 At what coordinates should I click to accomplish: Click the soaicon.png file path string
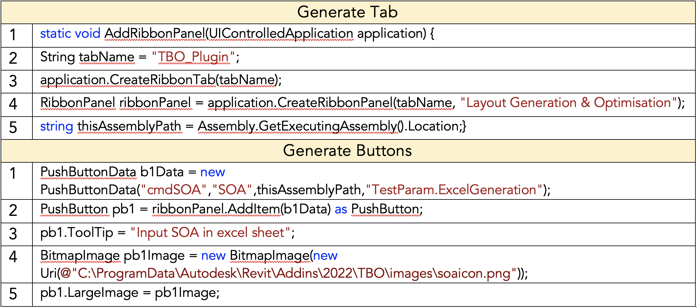tap(288, 274)
